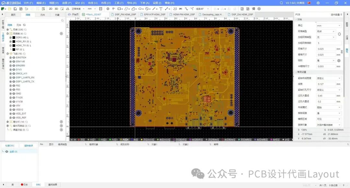Click the undo arrow icon

(26, 9)
